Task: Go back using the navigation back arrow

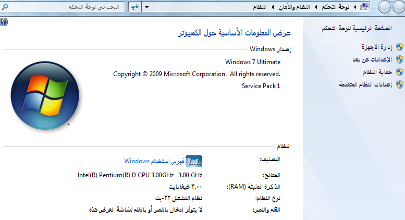Action: pos(398,7)
